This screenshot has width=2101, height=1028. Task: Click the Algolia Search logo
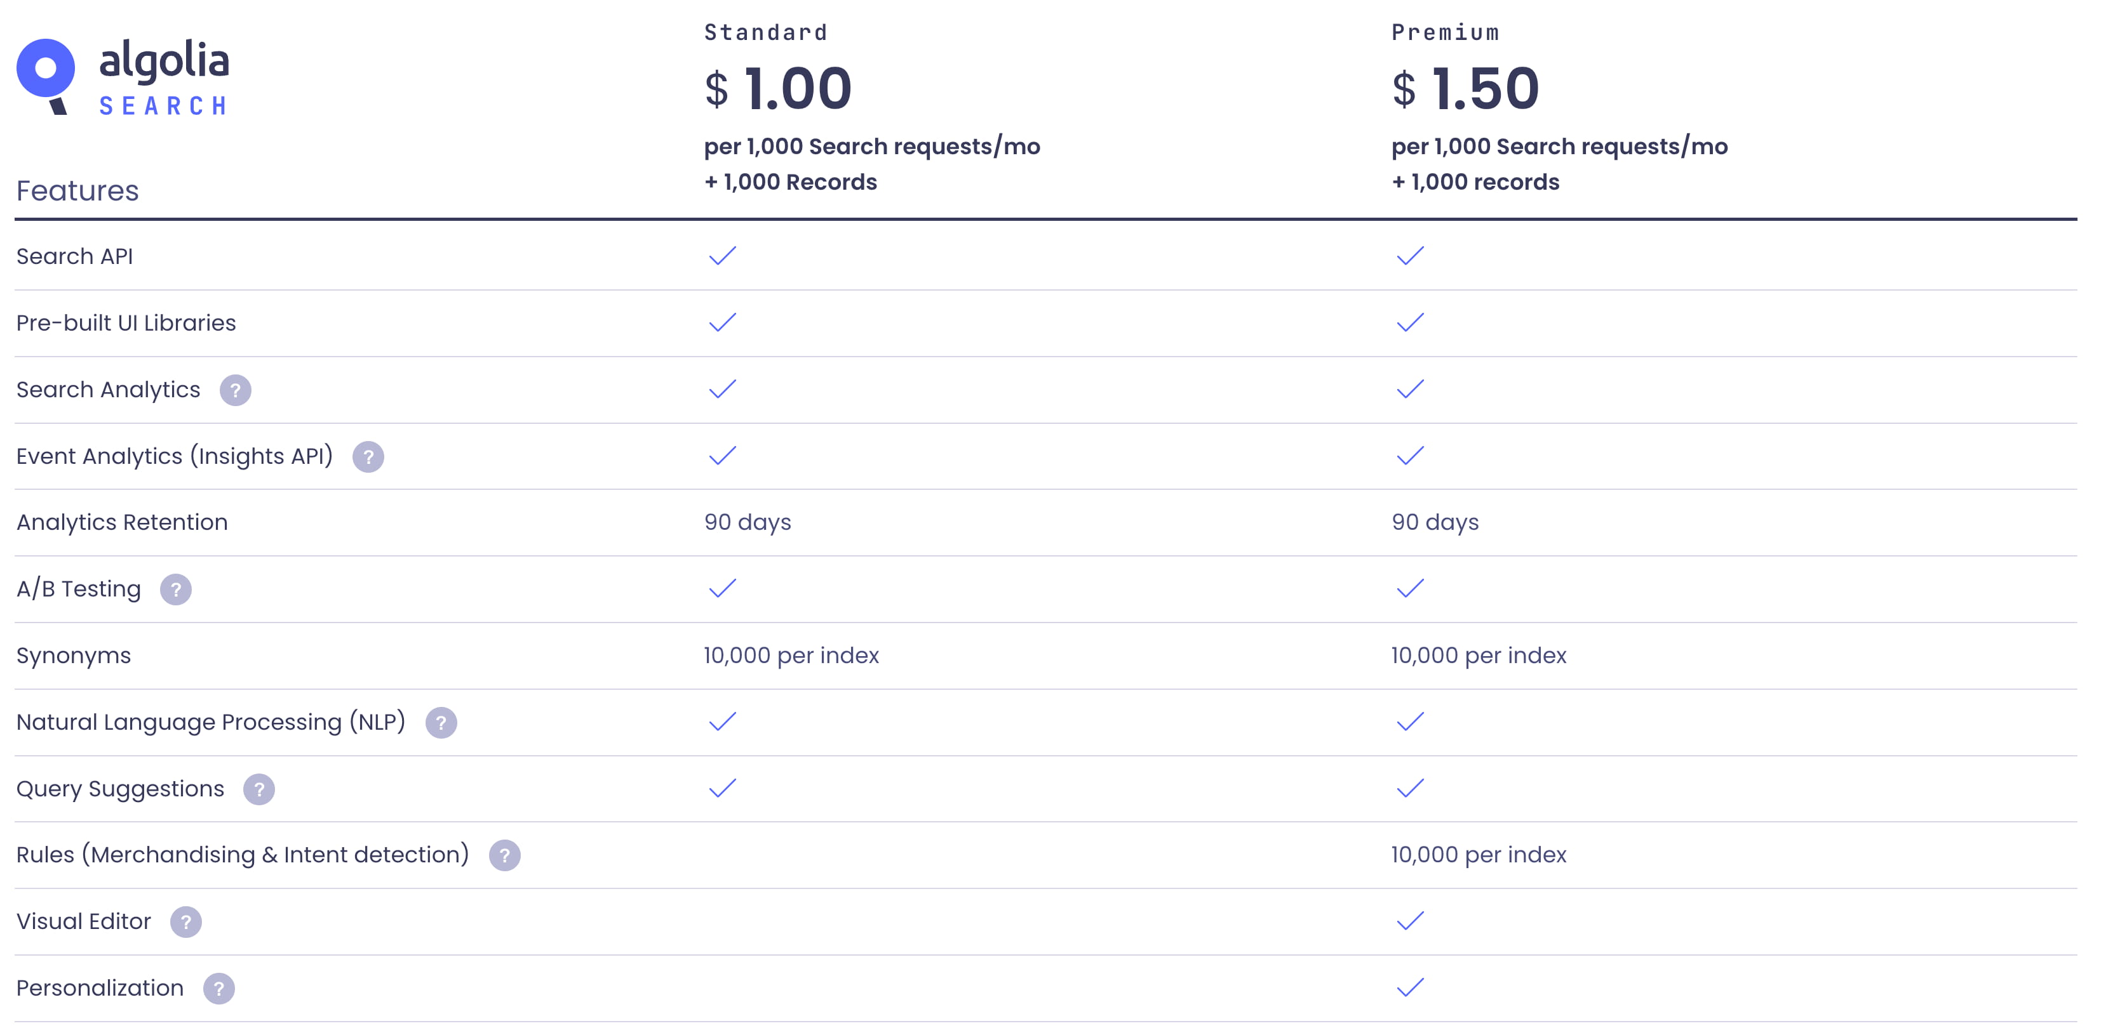123,77
